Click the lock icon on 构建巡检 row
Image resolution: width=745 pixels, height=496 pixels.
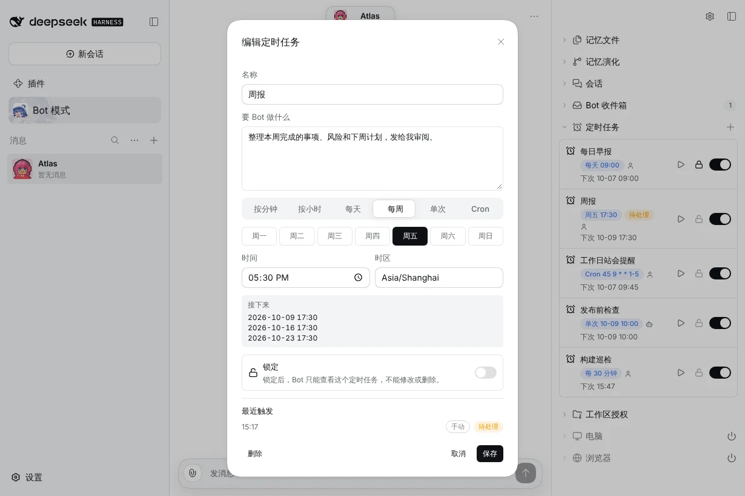coord(699,373)
